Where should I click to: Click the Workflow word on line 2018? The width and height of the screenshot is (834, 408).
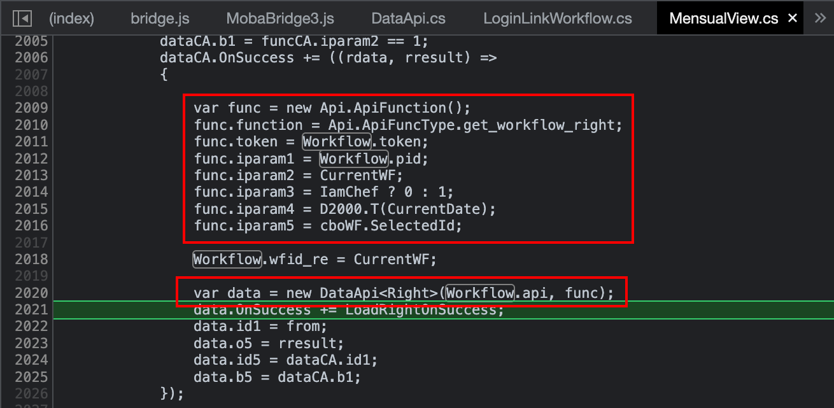pos(228,259)
